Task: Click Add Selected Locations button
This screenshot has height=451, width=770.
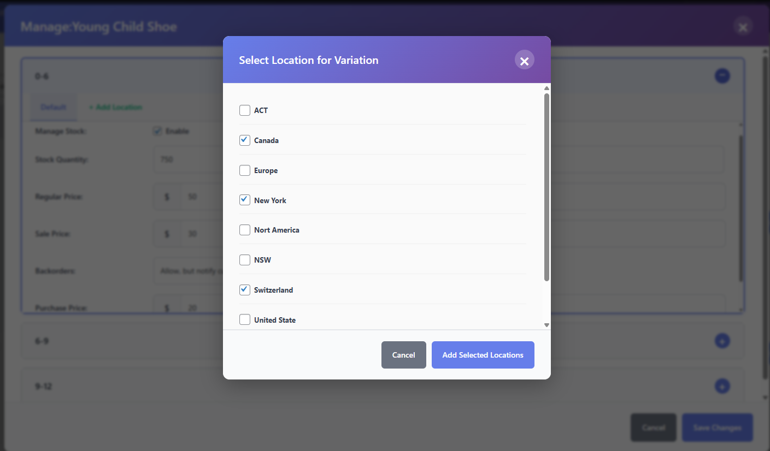Action: pos(483,355)
